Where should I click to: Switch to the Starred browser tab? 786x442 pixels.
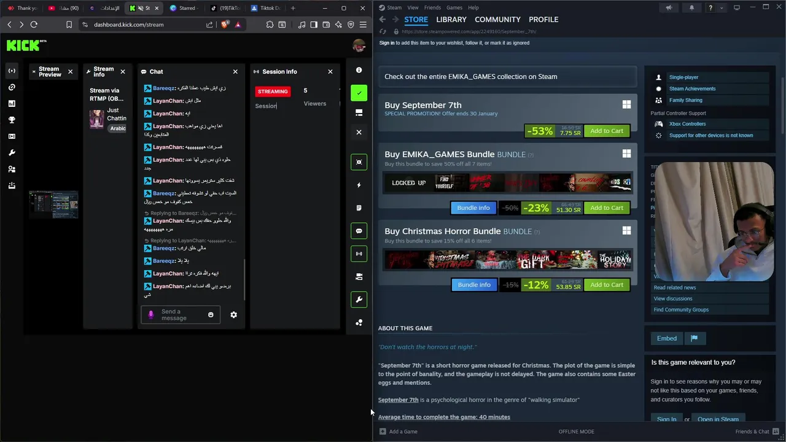click(x=184, y=8)
